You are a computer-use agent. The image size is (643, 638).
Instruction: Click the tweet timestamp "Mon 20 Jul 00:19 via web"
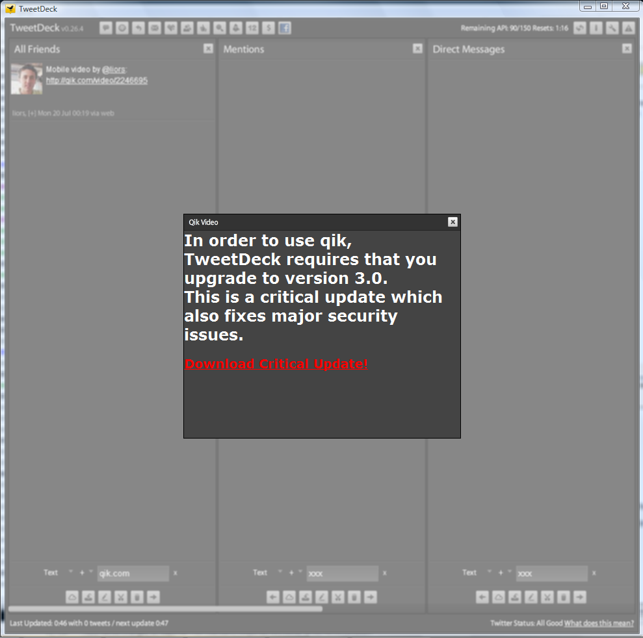pyautogui.click(x=76, y=113)
